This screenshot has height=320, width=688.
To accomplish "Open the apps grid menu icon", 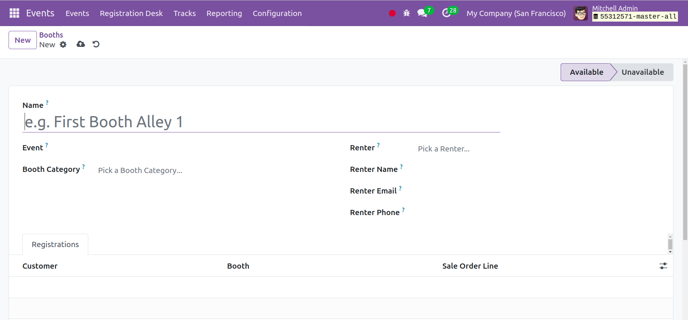I will (x=14, y=13).
